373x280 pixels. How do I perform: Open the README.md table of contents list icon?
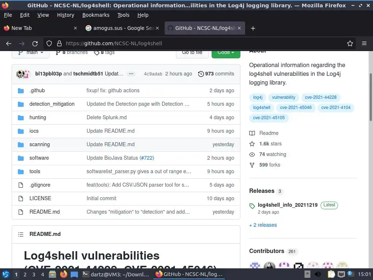21,234
